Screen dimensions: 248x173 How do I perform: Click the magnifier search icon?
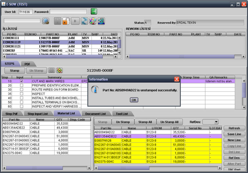coord(46,21)
